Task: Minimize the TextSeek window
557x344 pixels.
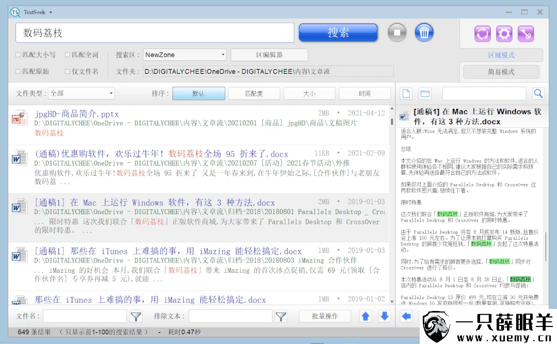Action: [508, 12]
